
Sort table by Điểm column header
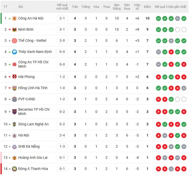[147, 7]
